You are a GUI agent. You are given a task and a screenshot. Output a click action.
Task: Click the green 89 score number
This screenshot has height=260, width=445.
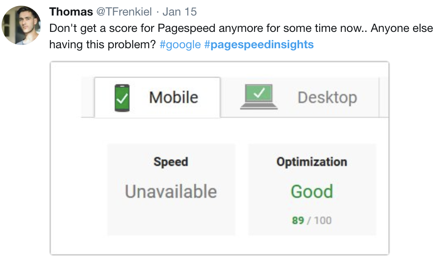(x=298, y=220)
